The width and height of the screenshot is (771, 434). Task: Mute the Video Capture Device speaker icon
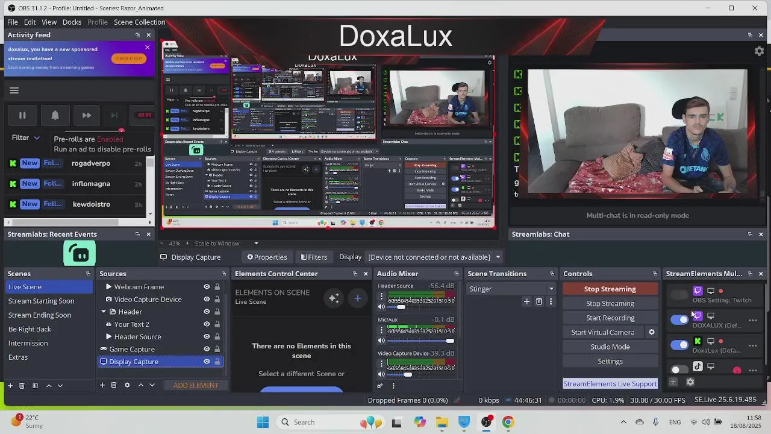coord(381,374)
